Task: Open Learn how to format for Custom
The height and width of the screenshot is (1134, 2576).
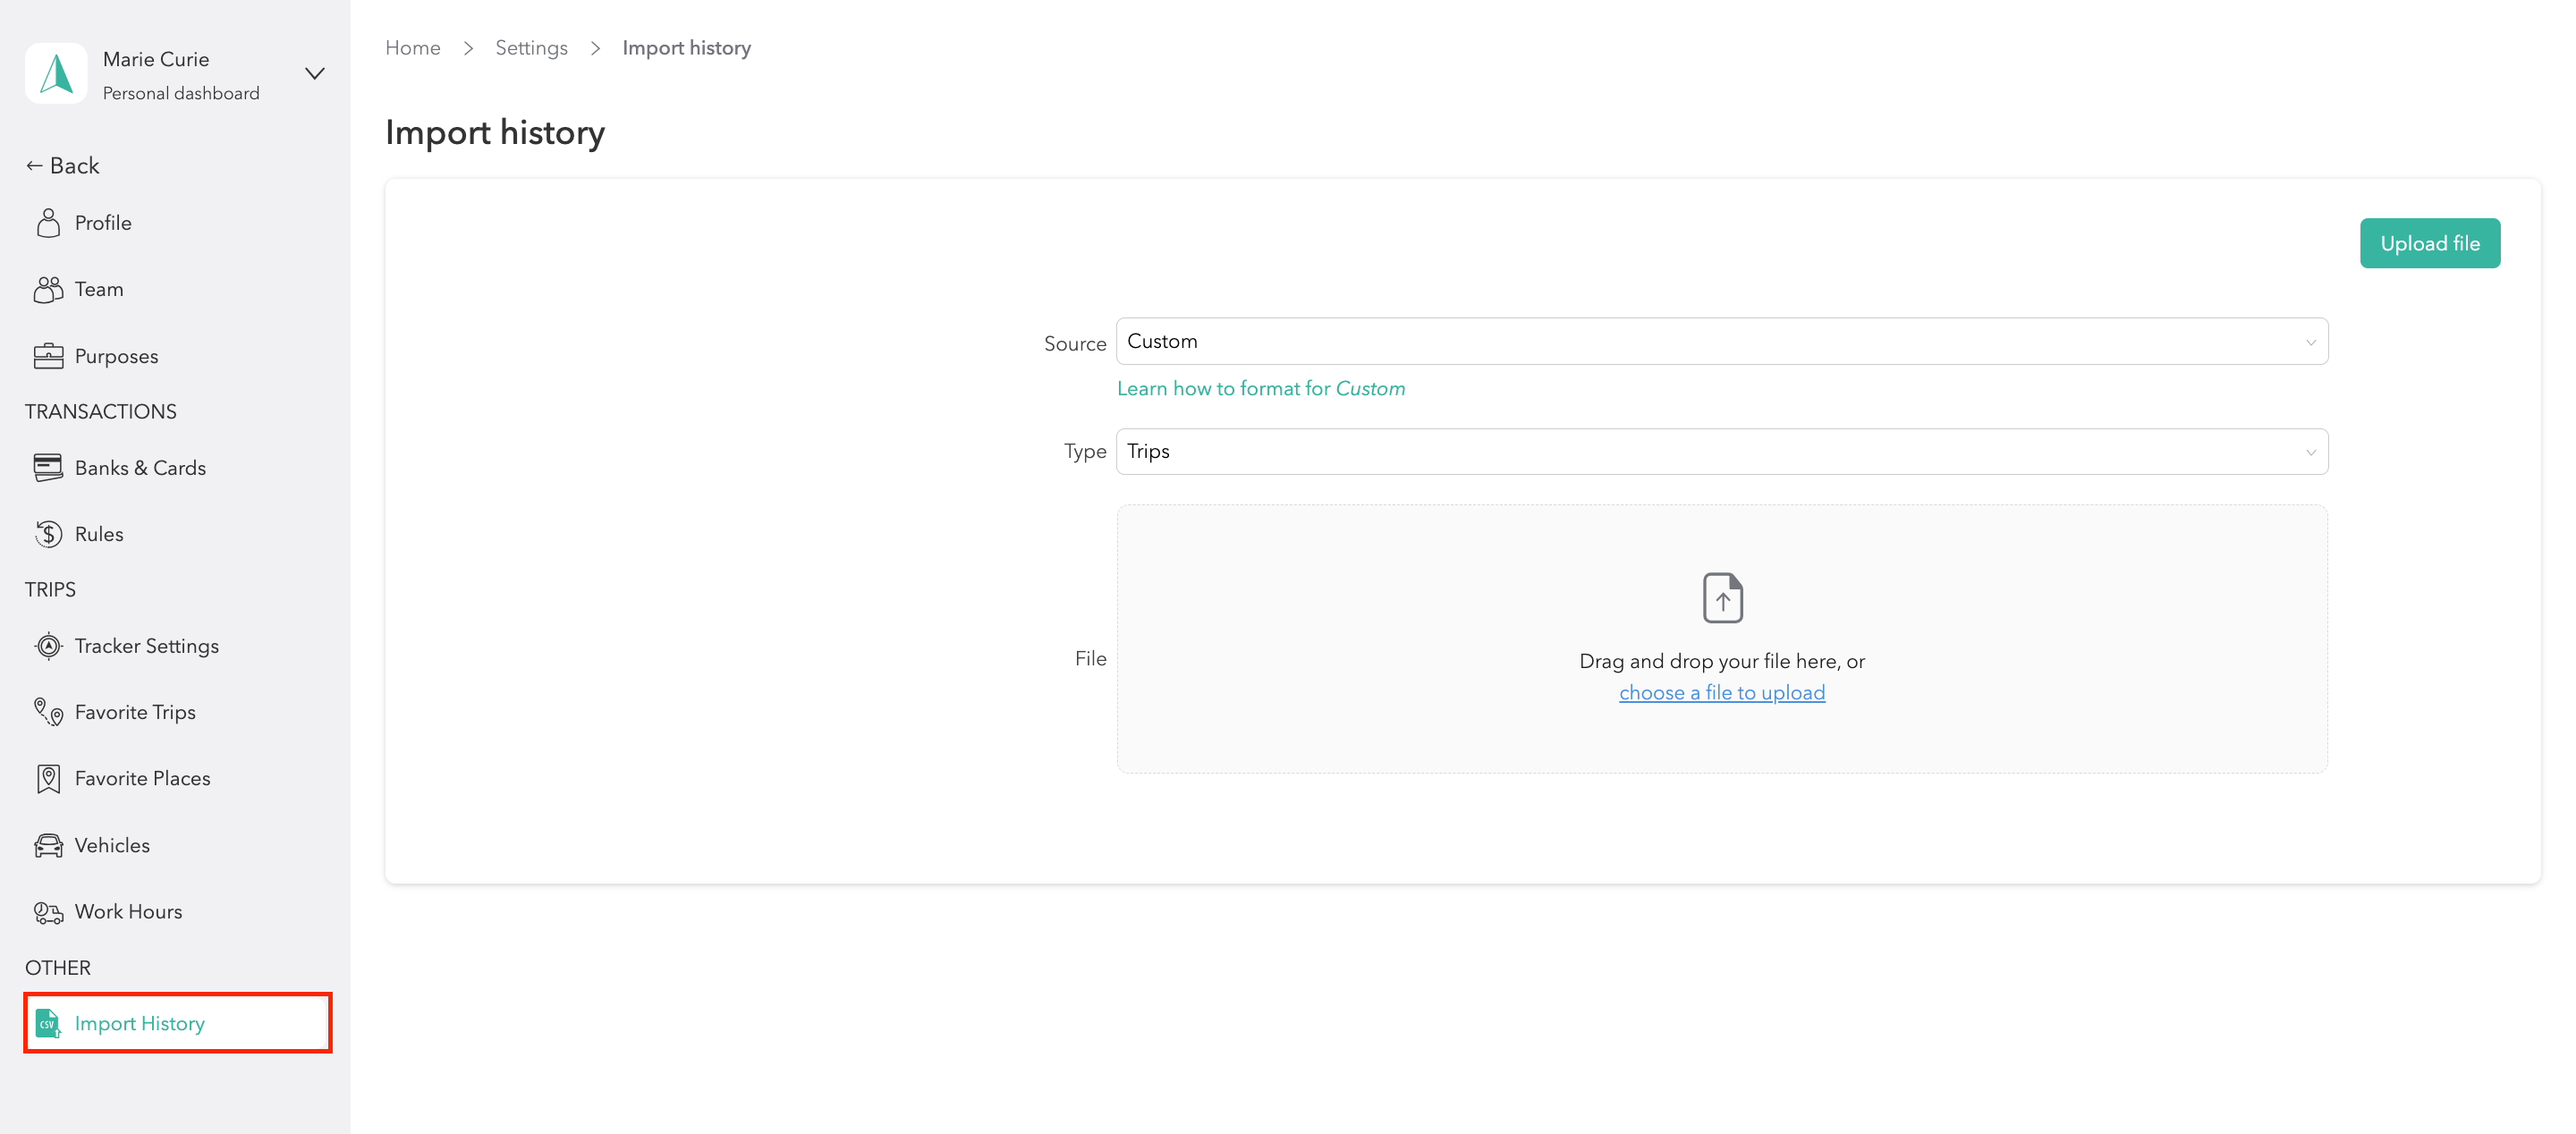Action: tap(1260, 389)
